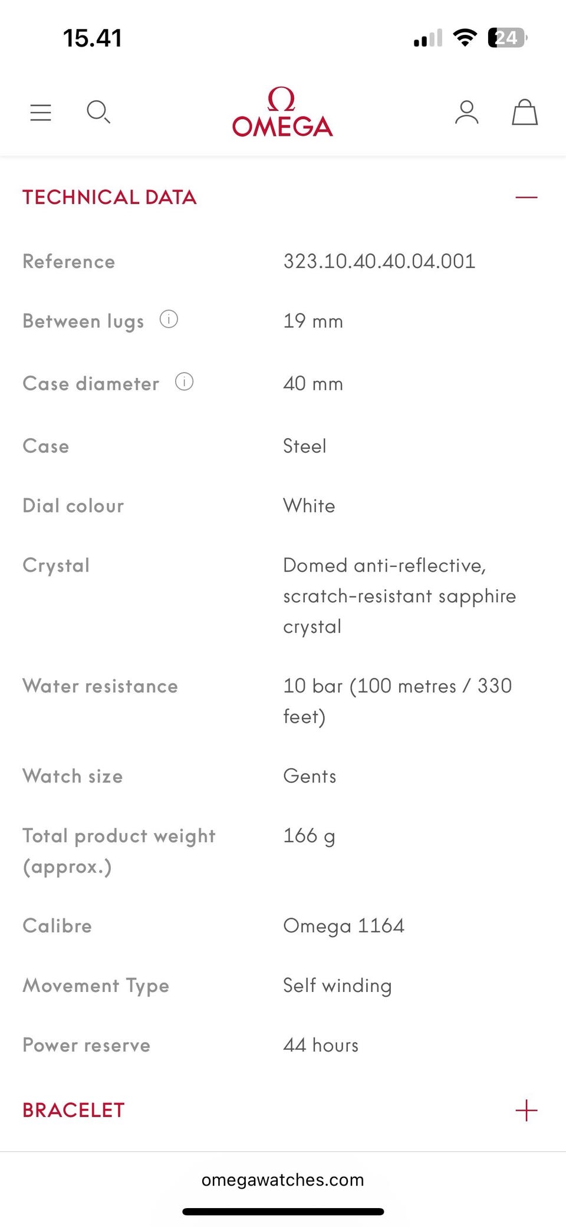Go to the Omega logo homepage
566x1227 pixels.
282,112
